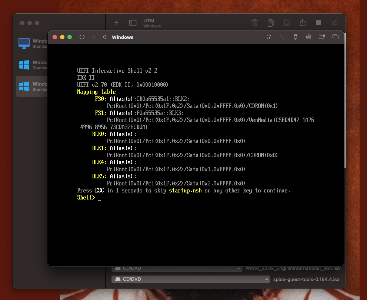Image resolution: width=367 pixels, height=300 pixels.
Task: Toggle capture mouse cursor icon
Action: pyautogui.click(x=269, y=37)
